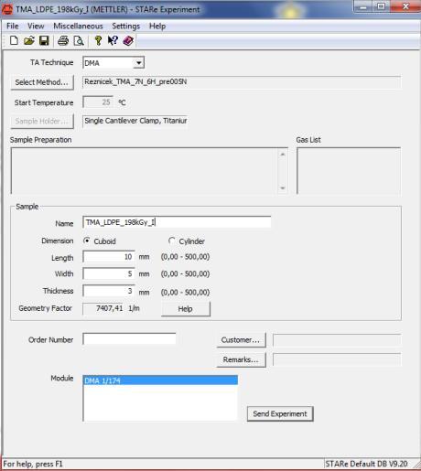Click the Sample Preparation scroll down arrow
This screenshot has width=421, height=471.
point(283,187)
